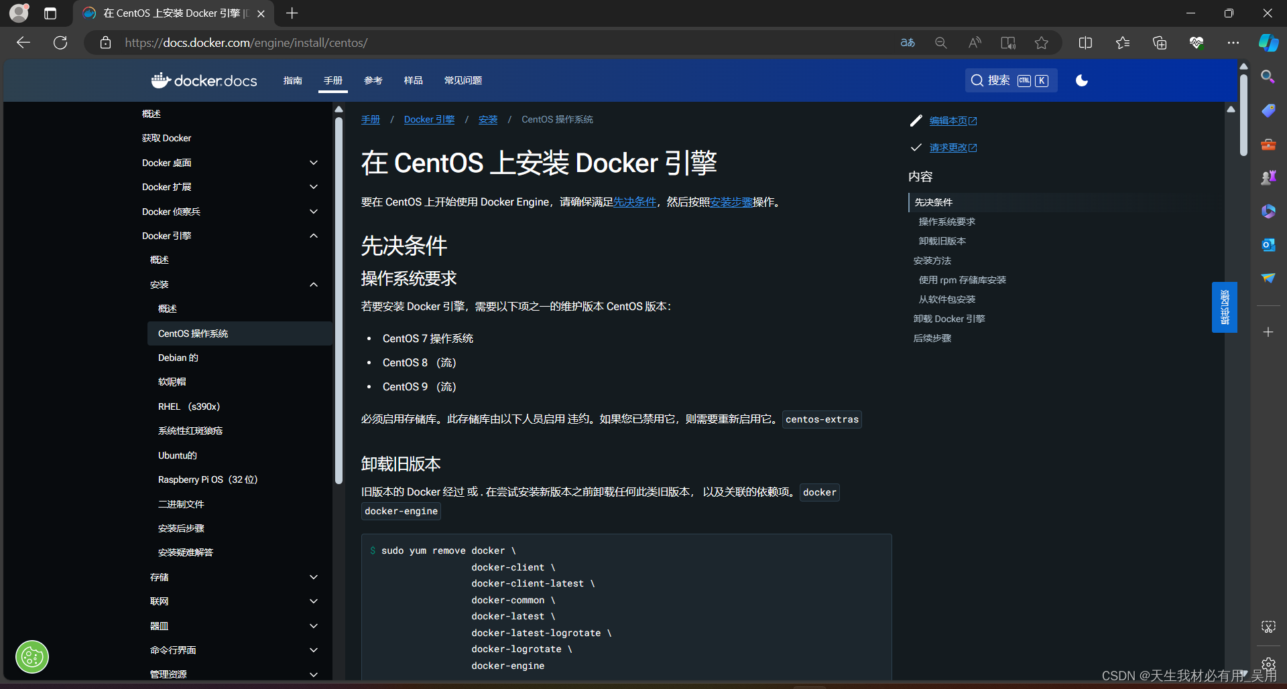Click the zoom out magnifier icon
The width and height of the screenshot is (1287, 689).
(941, 43)
